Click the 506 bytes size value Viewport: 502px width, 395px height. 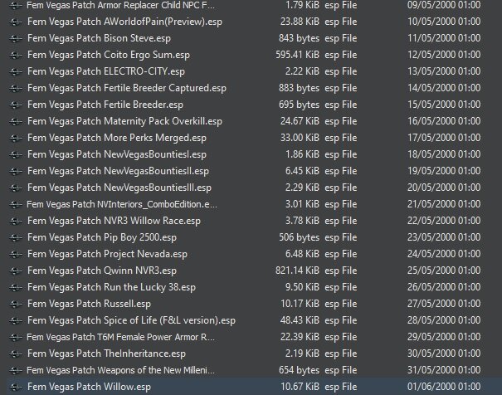pos(299,238)
